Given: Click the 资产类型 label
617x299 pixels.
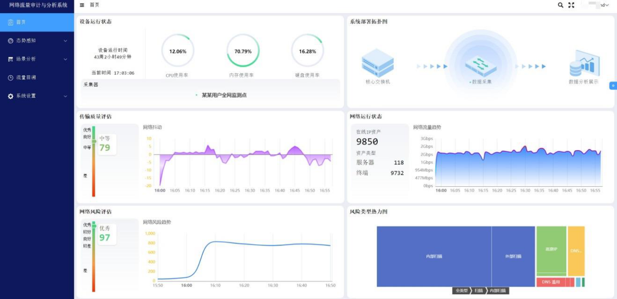Looking at the screenshot, I should (366, 153).
